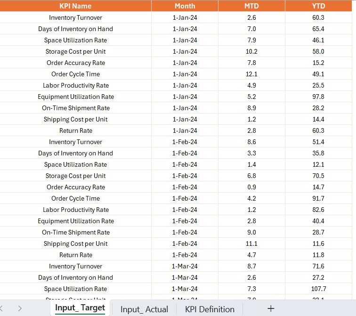Select Order Accuracy Rate January cell
The height and width of the screenshot is (316, 356).
pos(75,63)
